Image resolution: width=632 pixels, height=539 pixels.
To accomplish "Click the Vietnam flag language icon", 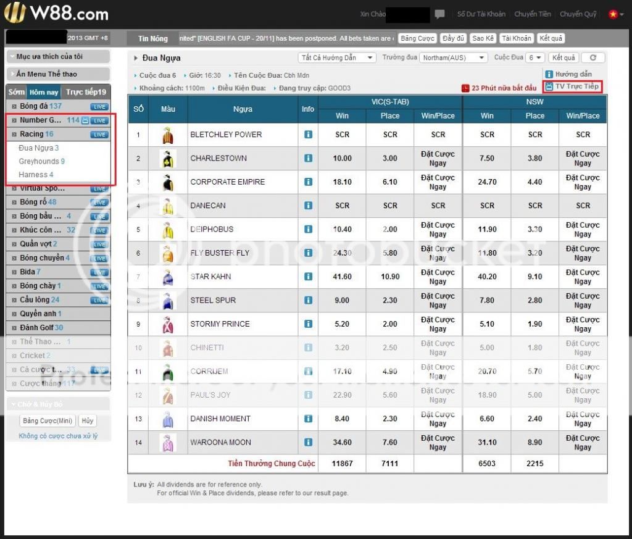I will click(x=613, y=14).
